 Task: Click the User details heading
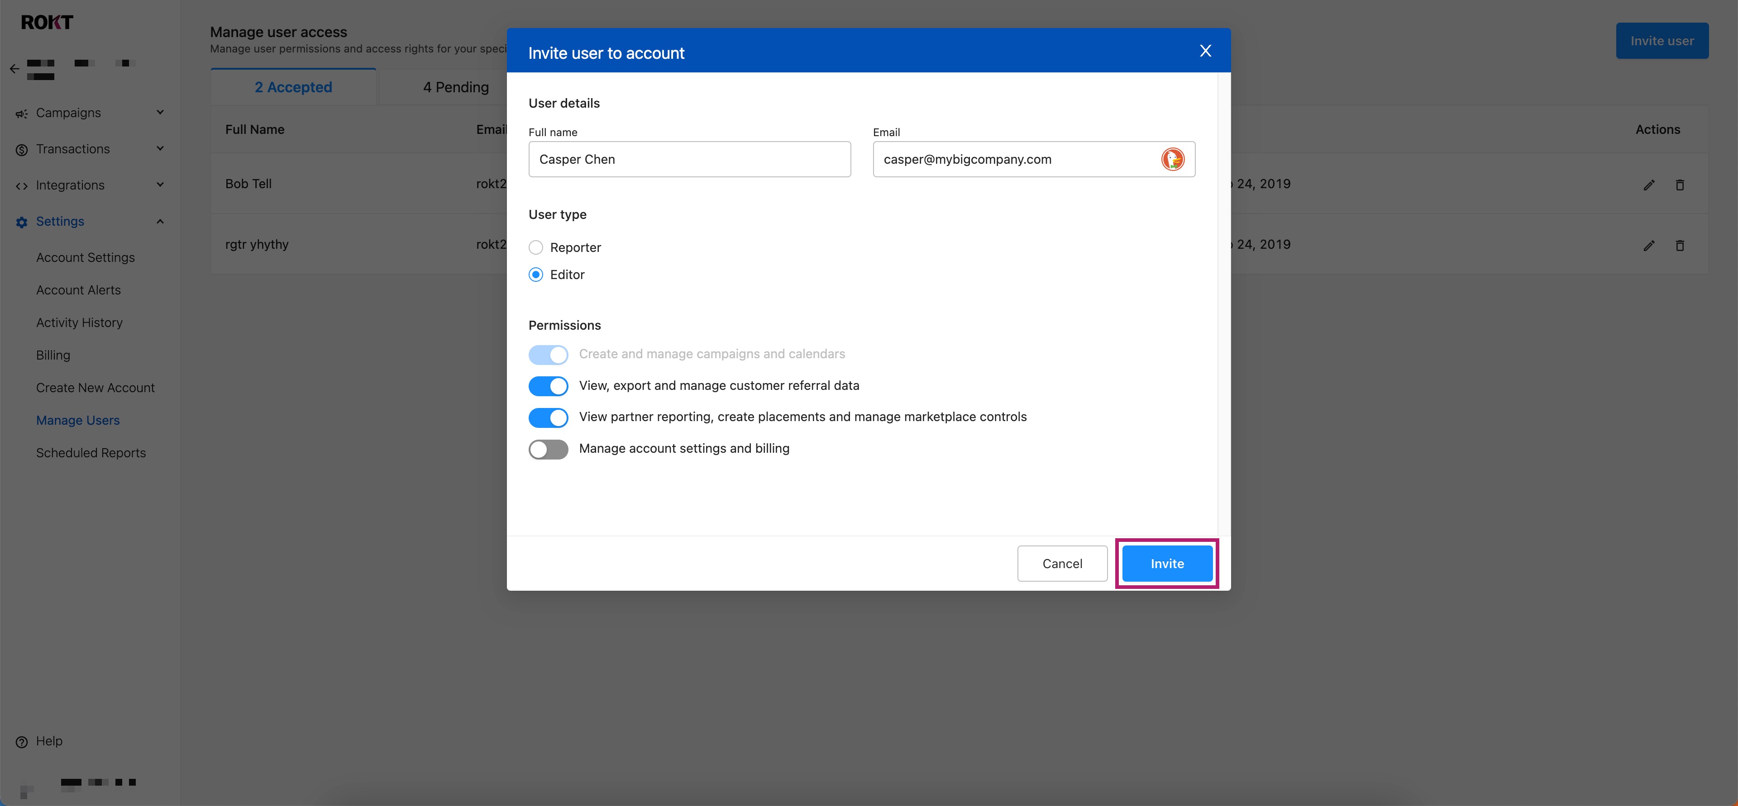click(x=563, y=103)
